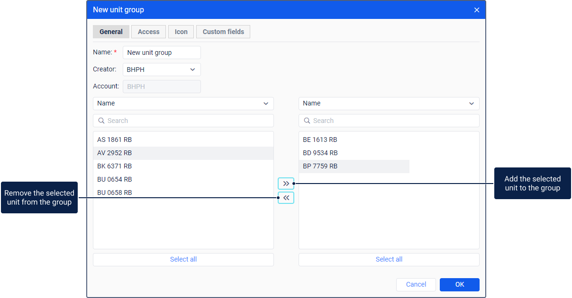572x298 pixels.
Task: Select group unit BP 7759 RB
Action: [354, 167]
